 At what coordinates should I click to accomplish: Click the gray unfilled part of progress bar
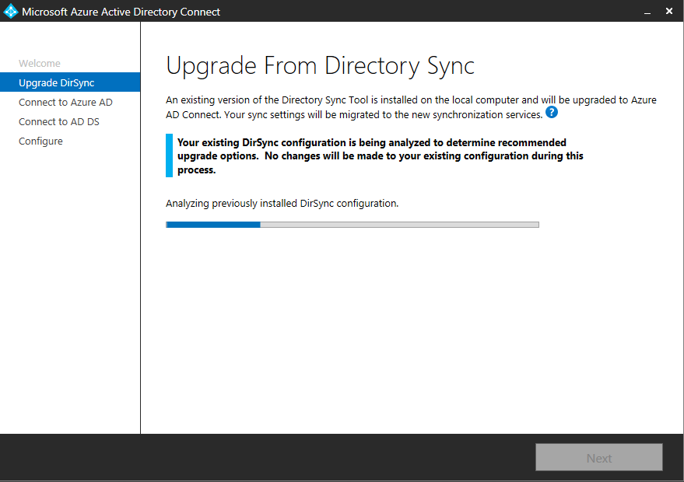[x=398, y=225]
